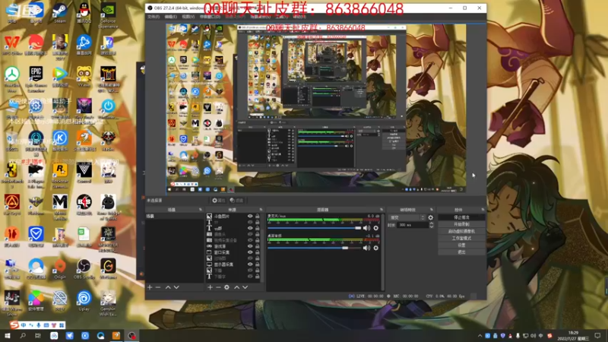Open Tencent QQ desktop shortcut
The height and width of the screenshot is (342, 608).
pos(84,12)
